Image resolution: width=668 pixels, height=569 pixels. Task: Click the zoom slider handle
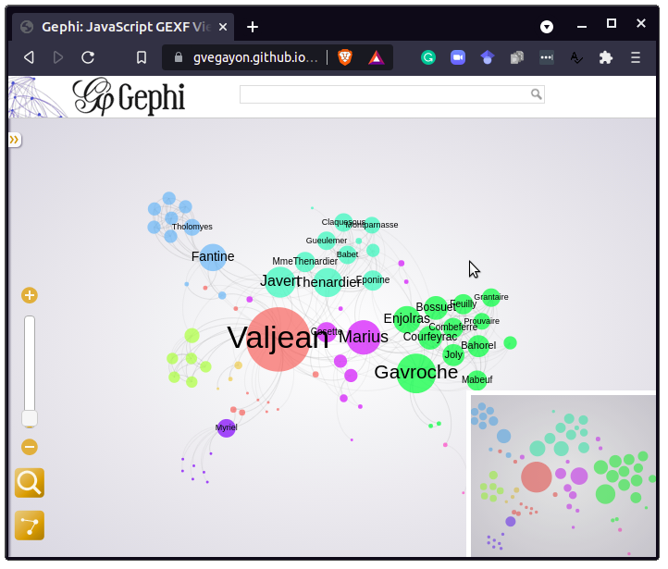(30, 418)
